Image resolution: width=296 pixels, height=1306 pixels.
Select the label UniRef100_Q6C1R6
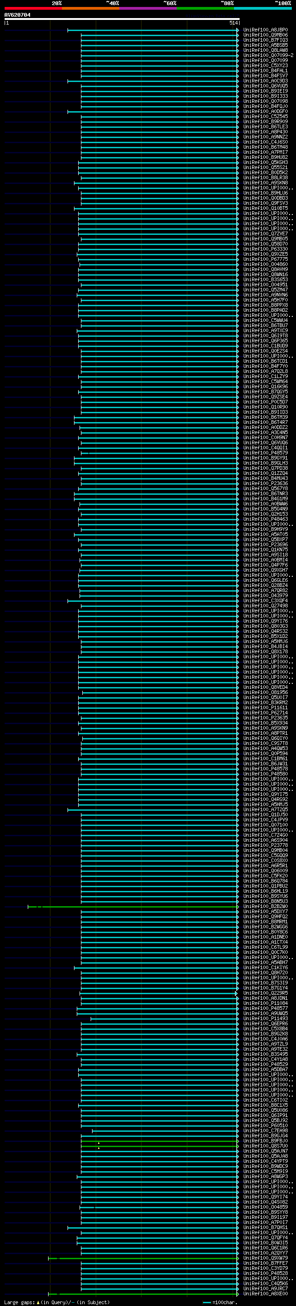click(265, 1248)
